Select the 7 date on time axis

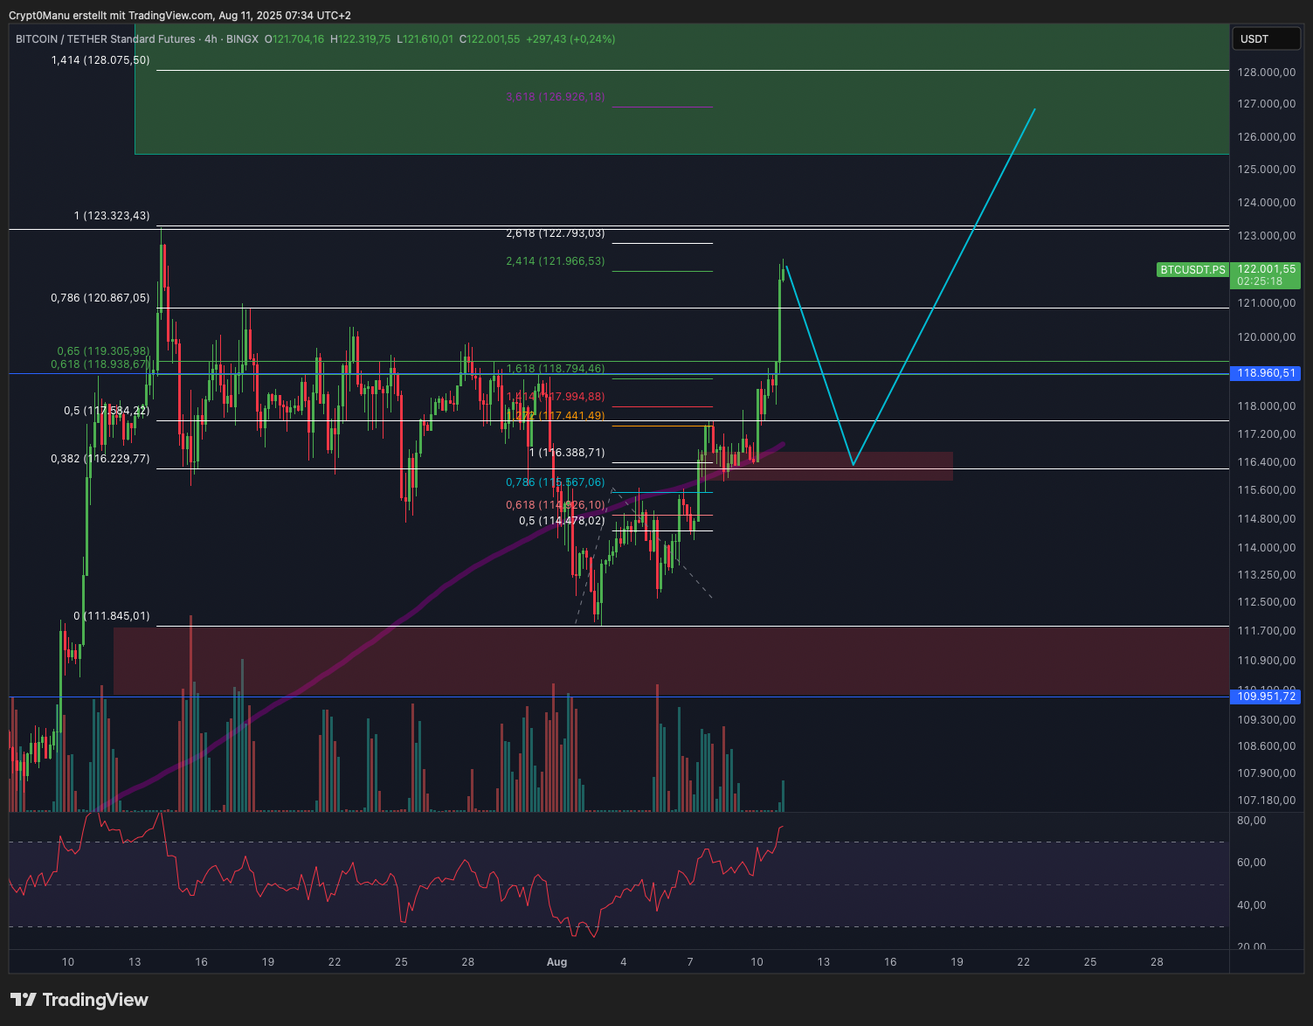tap(690, 962)
